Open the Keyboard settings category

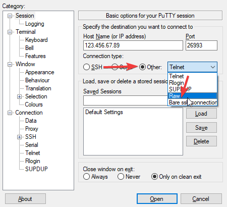pyautogui.click(x=36, y=40)
